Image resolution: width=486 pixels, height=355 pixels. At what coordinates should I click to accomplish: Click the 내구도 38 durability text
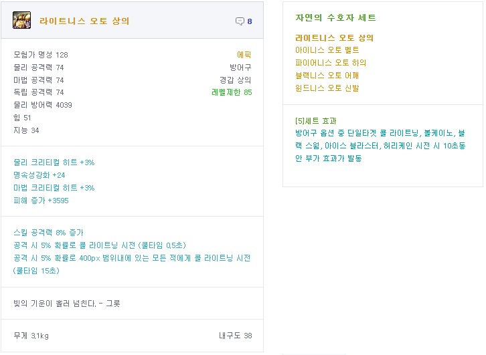[x=235, y=336]
